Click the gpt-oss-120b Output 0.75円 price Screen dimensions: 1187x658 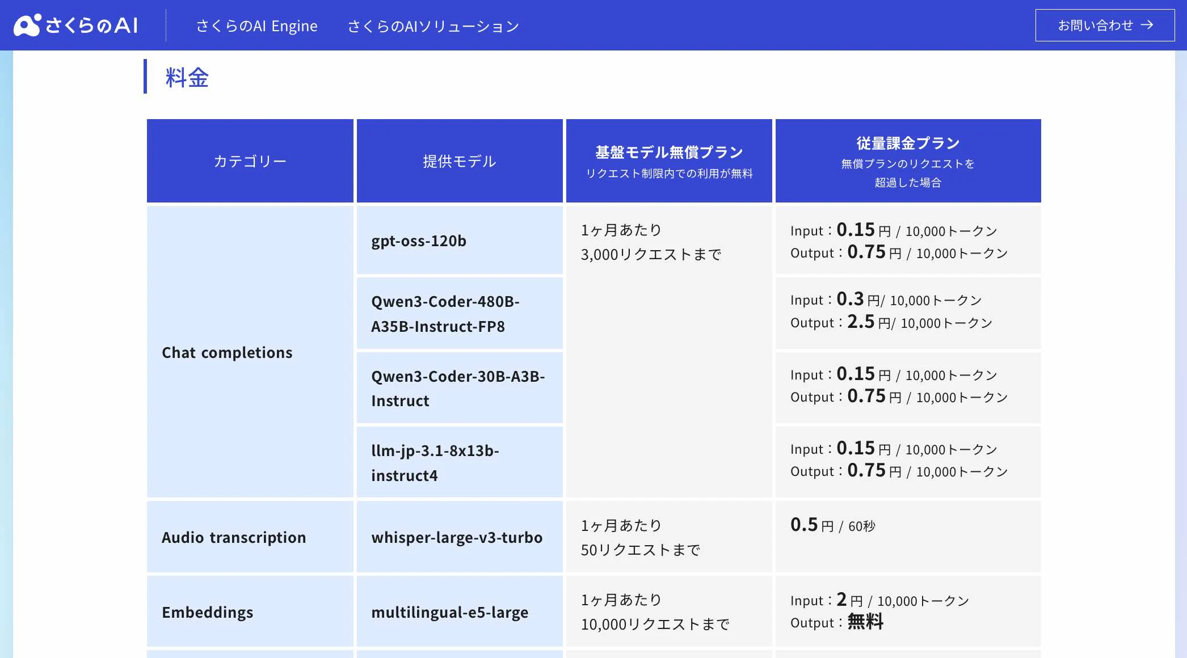tap(899, 252)
